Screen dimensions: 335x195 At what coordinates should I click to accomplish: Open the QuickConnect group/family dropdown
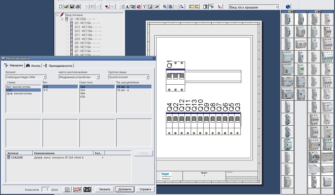[x=147, y=77]
